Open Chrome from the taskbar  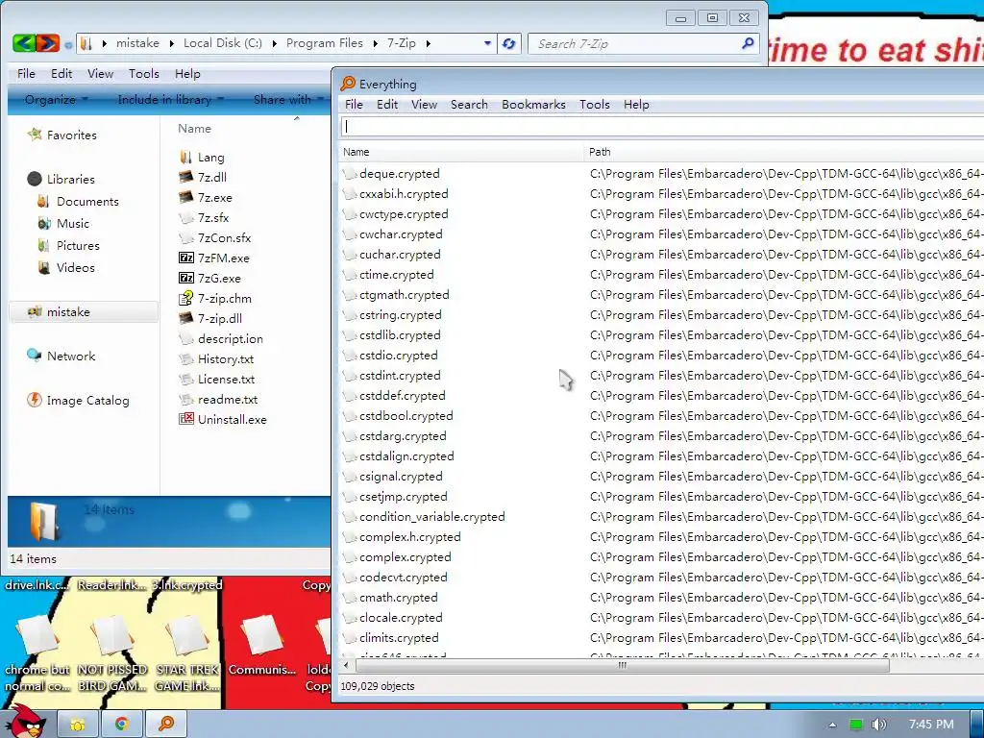tap(121, 725)
